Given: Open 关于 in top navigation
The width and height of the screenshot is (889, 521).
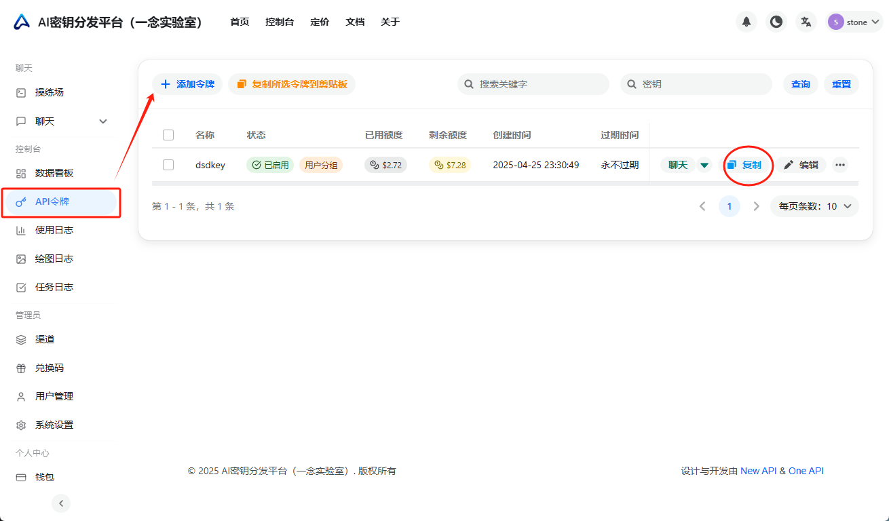Looking at the screenshot, I should [x=390, y=22].
